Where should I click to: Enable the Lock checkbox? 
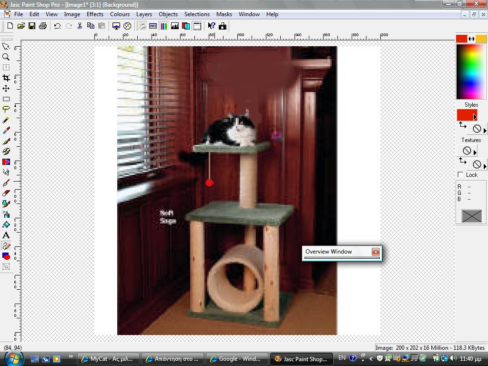(x=460, y=175)
